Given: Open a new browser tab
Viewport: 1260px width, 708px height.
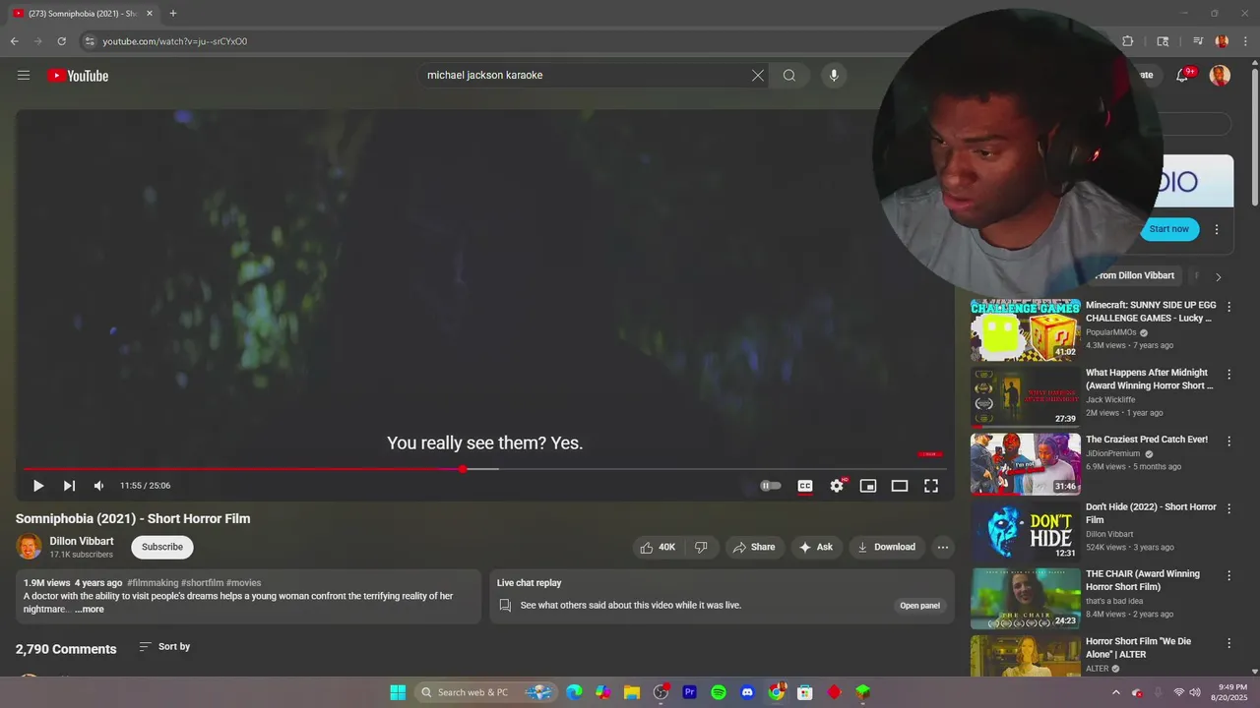Looking at the screenshot, I should tap(173, 14).
